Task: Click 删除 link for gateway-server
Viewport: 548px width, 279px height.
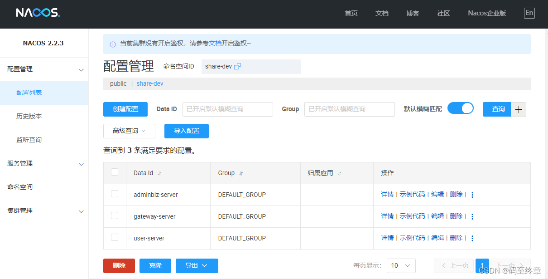Action: click(x=456, y=216)
